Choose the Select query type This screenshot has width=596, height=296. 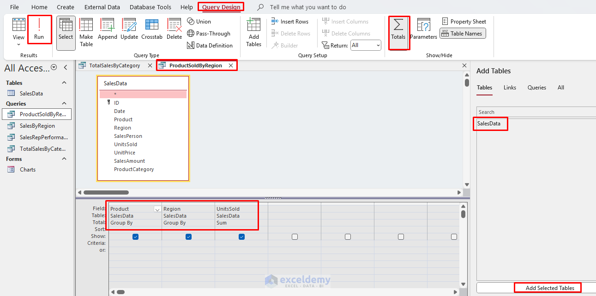(66, 33)
